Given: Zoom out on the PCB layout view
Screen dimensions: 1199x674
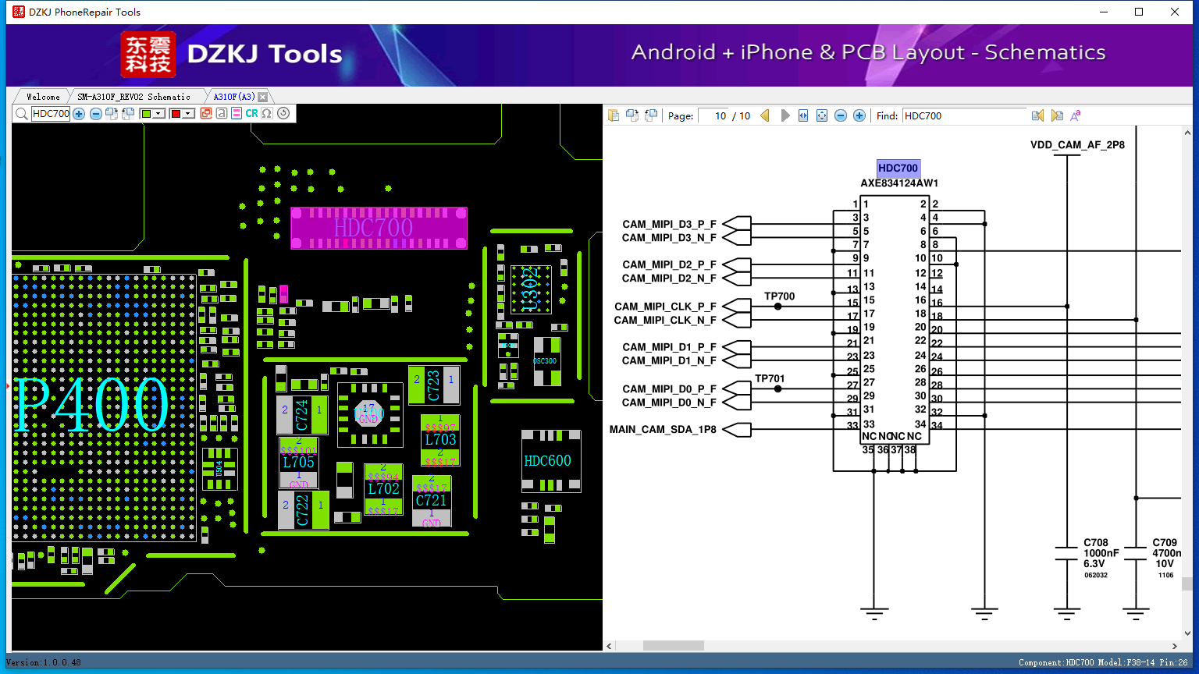Looking at the screenshot, I should pos(95,114).
